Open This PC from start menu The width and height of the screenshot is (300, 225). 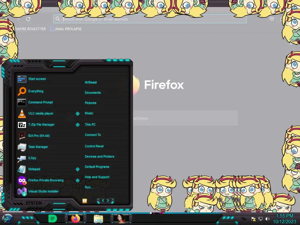[x=90, y=125]
